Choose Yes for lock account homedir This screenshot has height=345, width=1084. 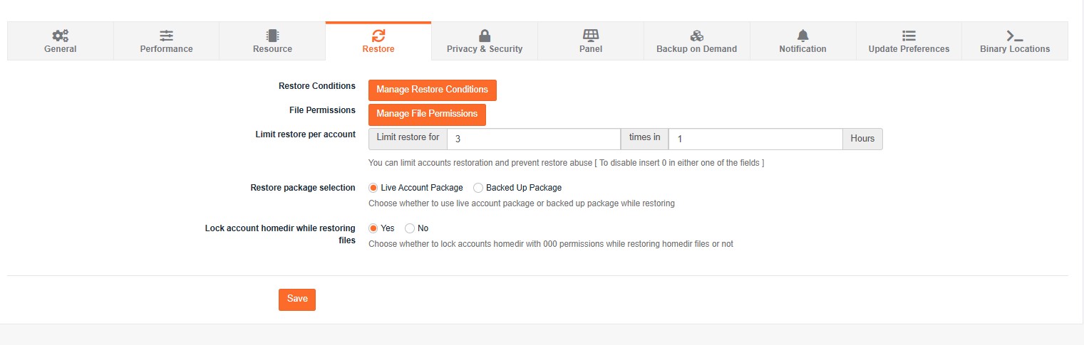coord(373,228)
